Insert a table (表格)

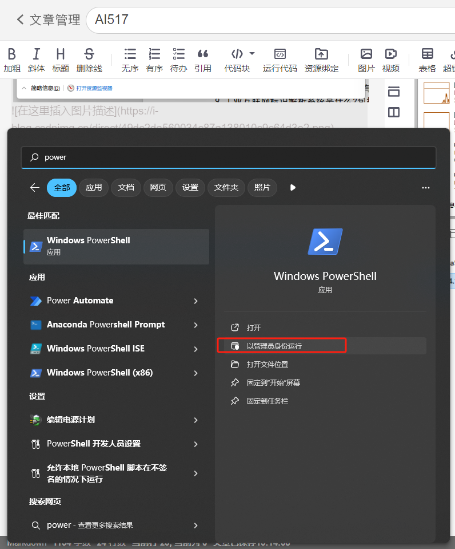click(x=427, y=60)
